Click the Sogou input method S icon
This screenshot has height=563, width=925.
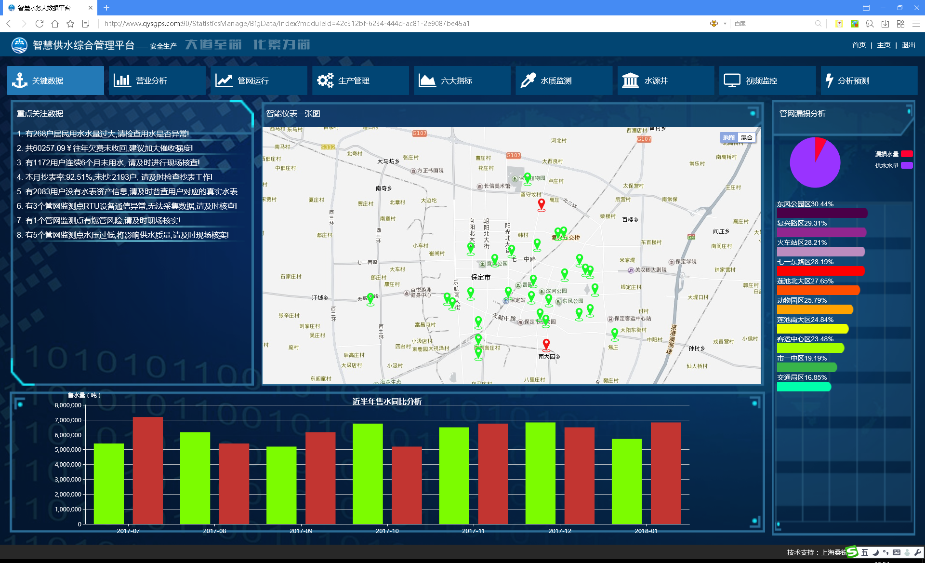[852, 552]
